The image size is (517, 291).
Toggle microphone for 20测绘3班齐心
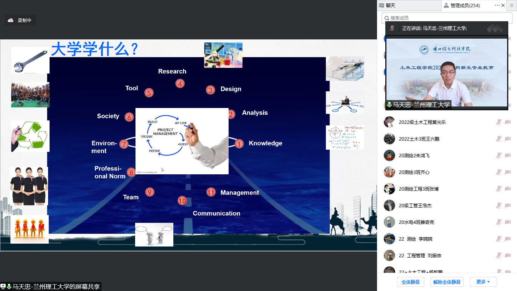(499, 172)
